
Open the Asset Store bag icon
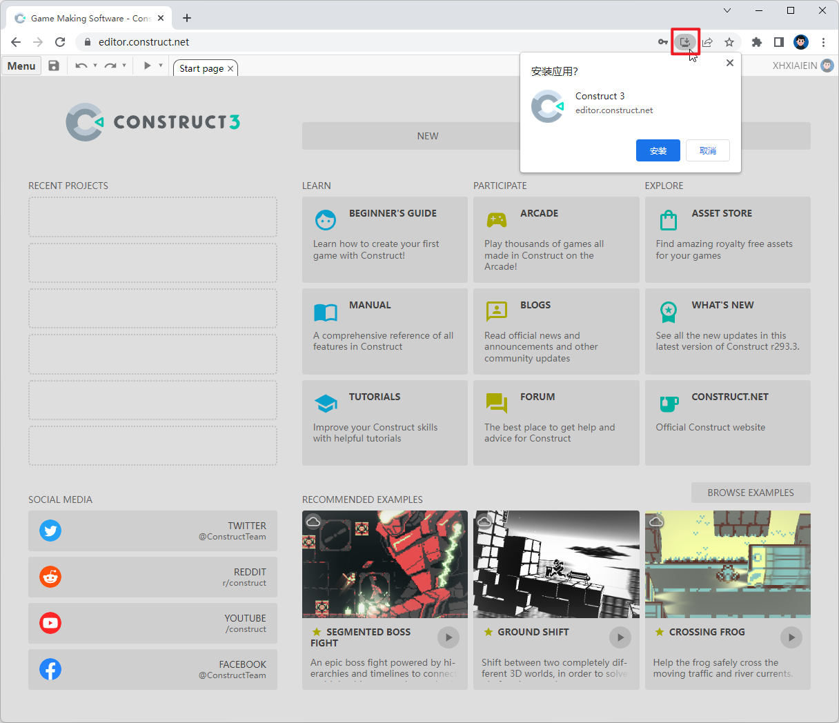click(668, 219)
